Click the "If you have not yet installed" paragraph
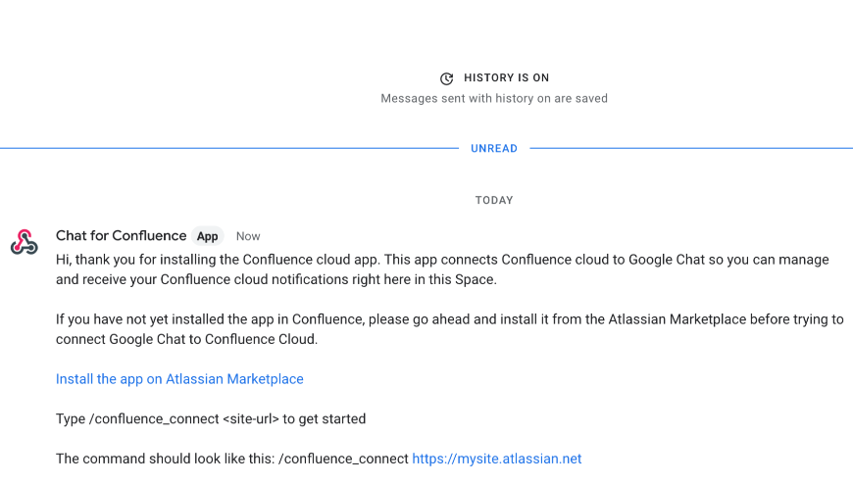The image size is (853, 485). pyautogui.click(x=449, y=319)
